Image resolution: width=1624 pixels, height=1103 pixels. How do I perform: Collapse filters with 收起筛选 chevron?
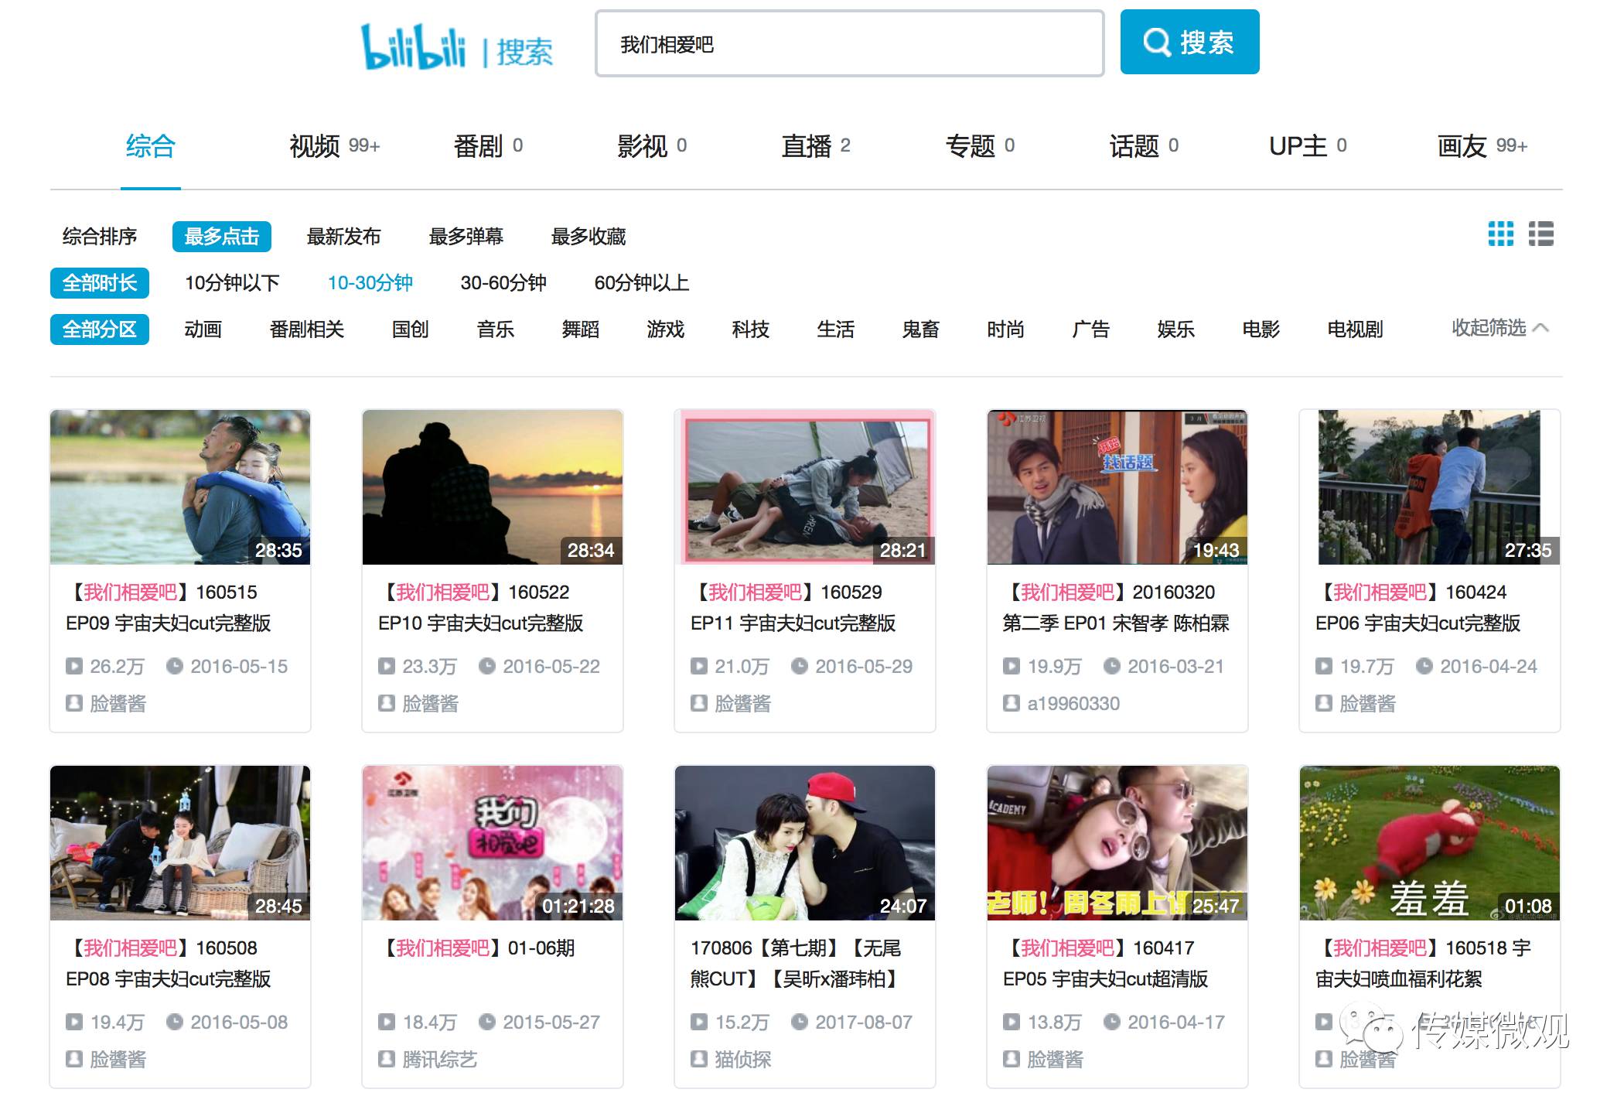pos(1540,328)
